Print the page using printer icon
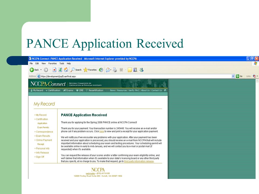Image resolution: width=259 pixels, height=194 pixels. click(x=115, y=70)
